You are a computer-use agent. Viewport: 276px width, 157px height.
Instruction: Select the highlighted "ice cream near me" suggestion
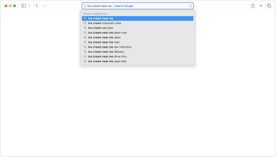click(100, 18)
